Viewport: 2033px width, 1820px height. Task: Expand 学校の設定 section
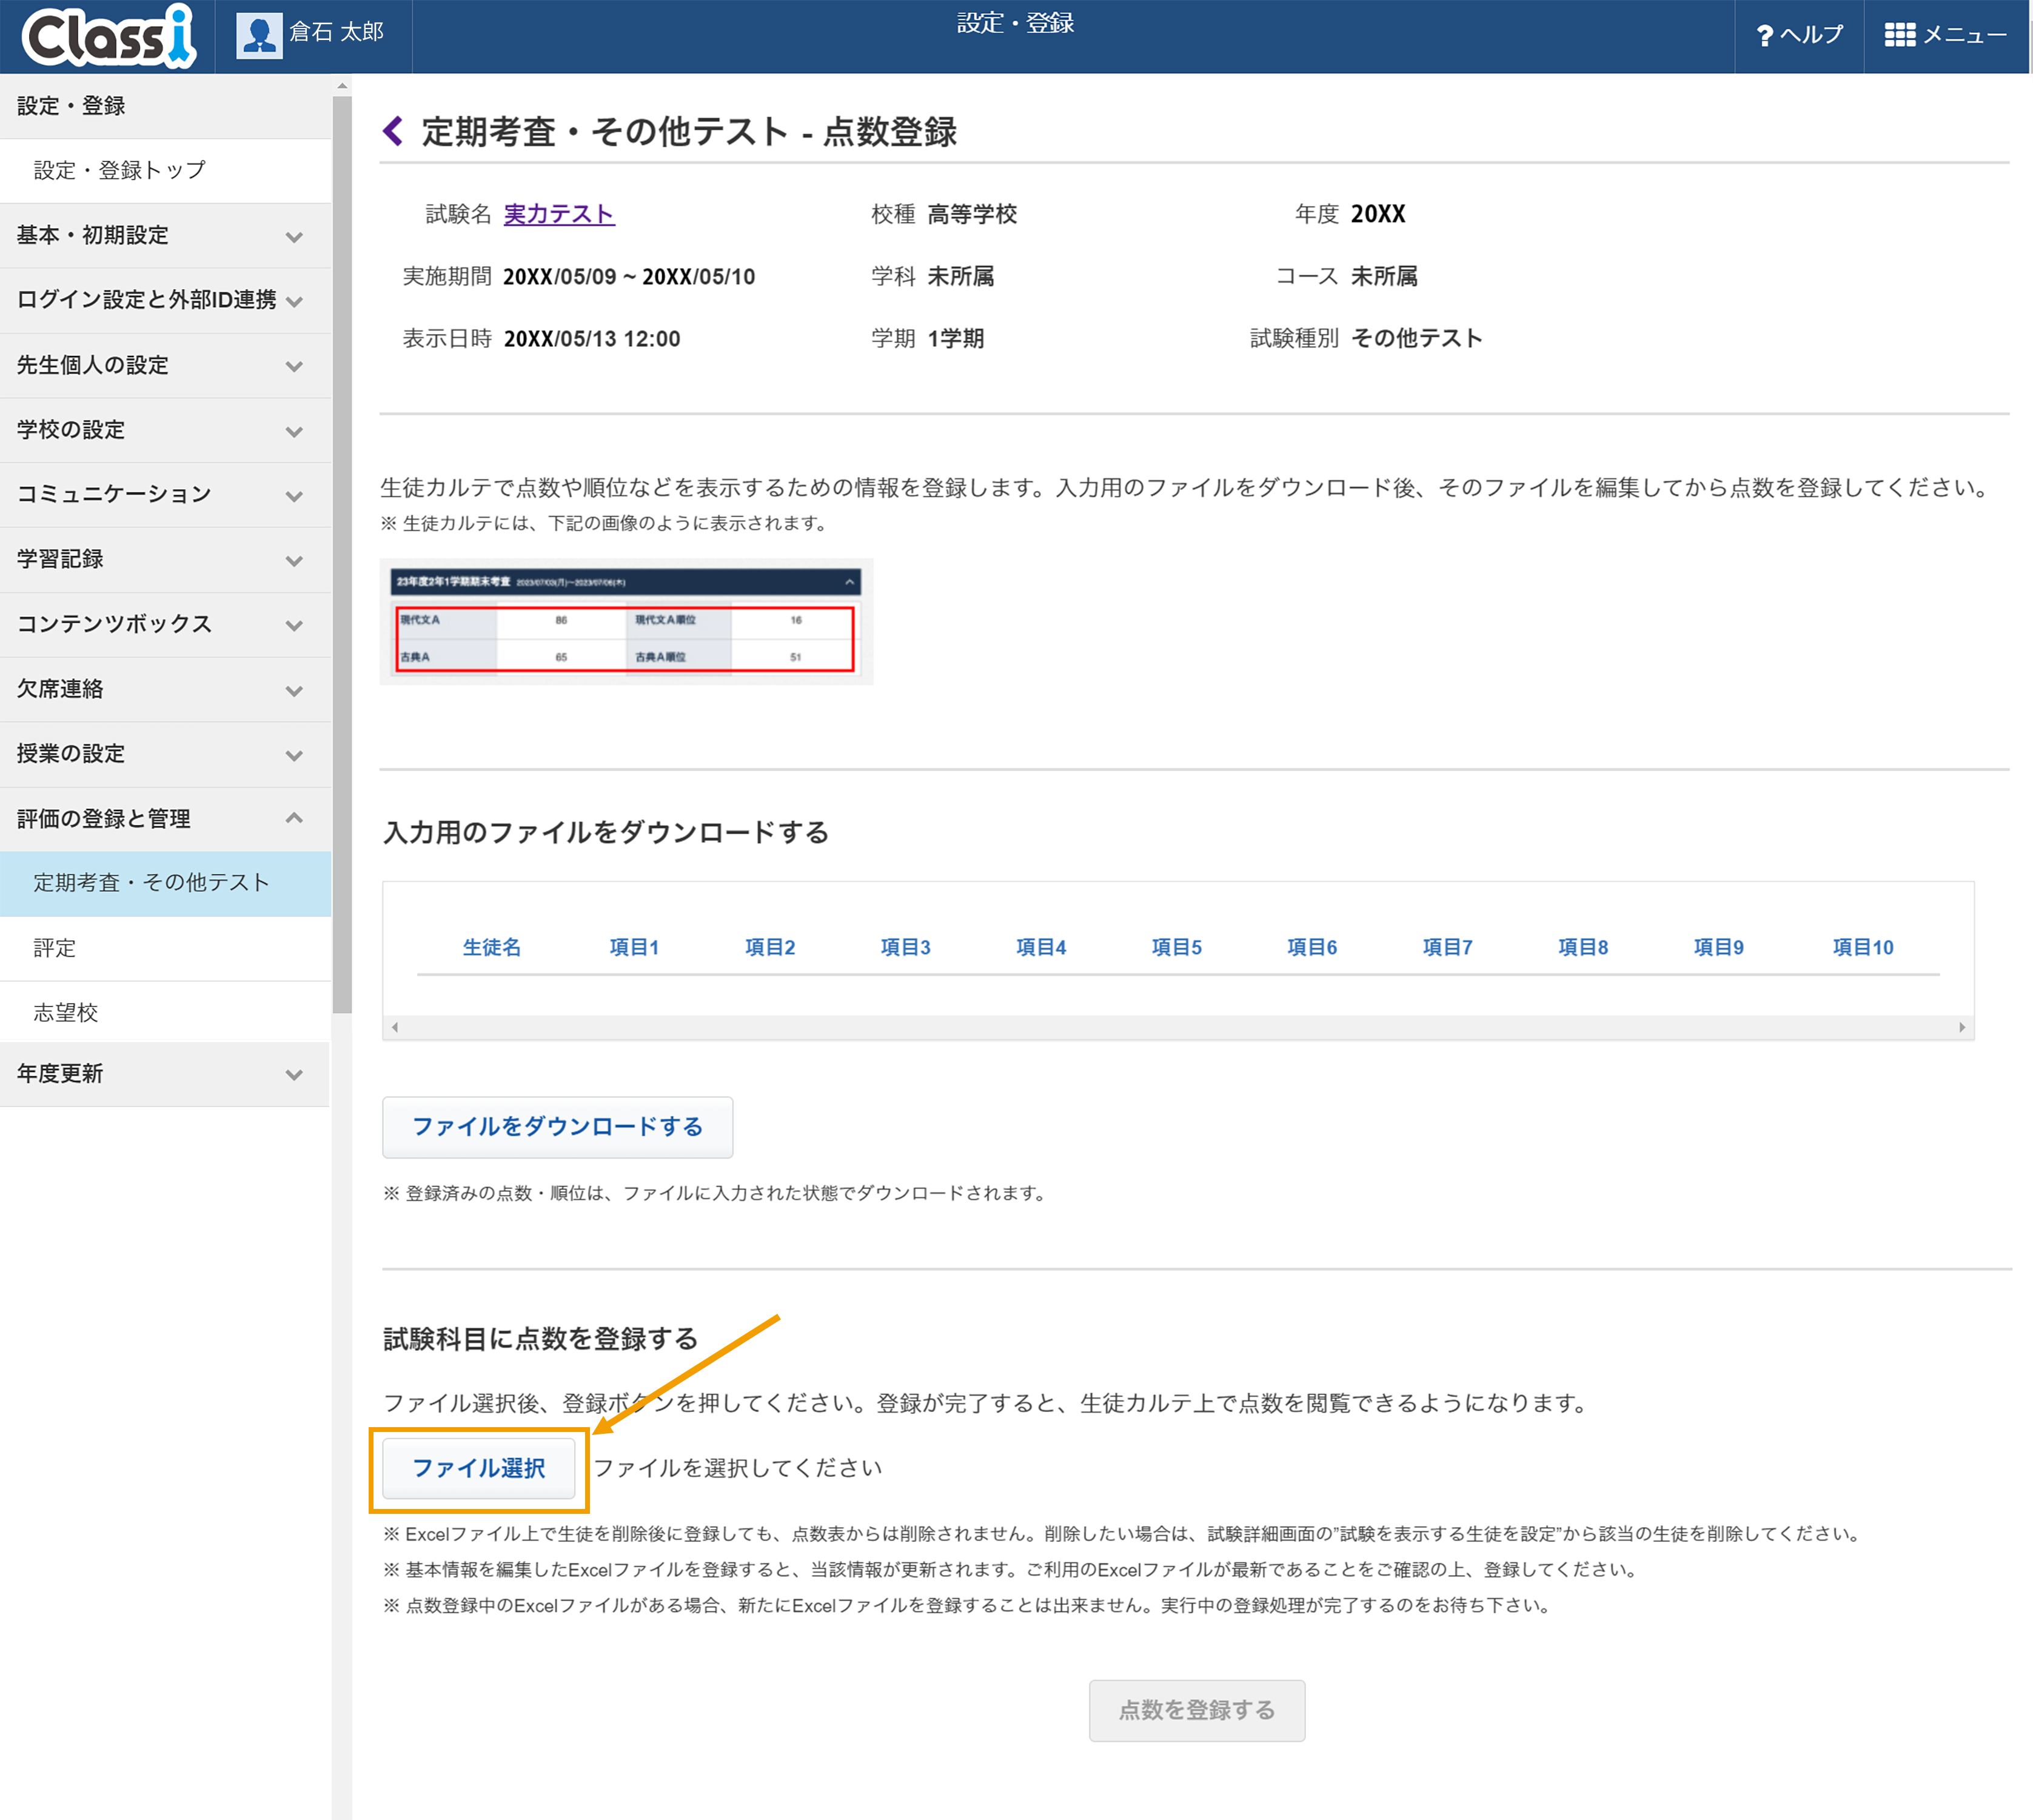click(x=165, y=430)
